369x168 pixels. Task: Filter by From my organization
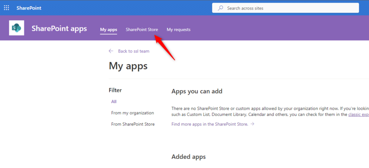133,113
